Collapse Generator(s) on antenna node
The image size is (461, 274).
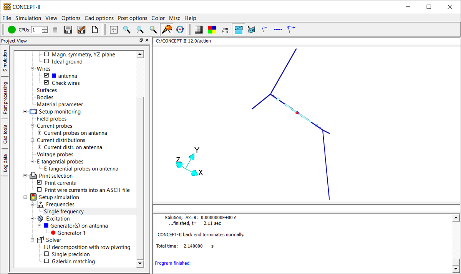click(40, 226)
